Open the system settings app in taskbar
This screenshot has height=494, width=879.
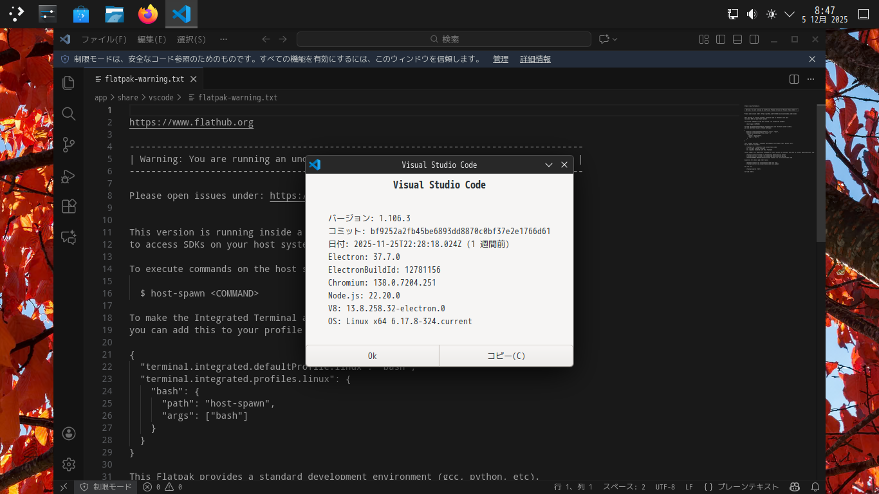48,14
